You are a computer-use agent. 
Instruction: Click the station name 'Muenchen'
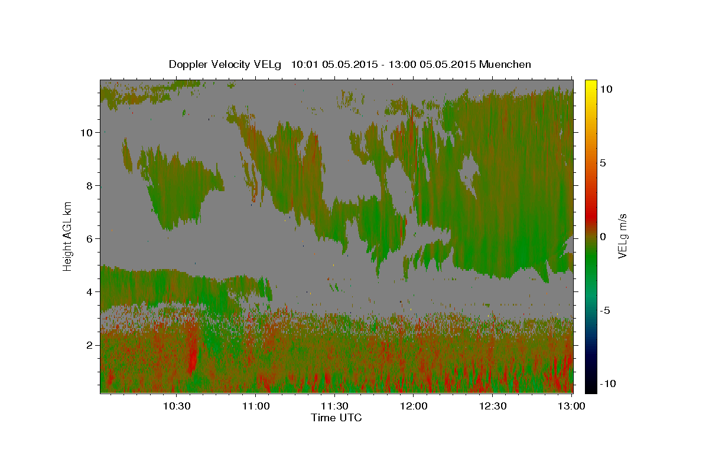[505, 64]
